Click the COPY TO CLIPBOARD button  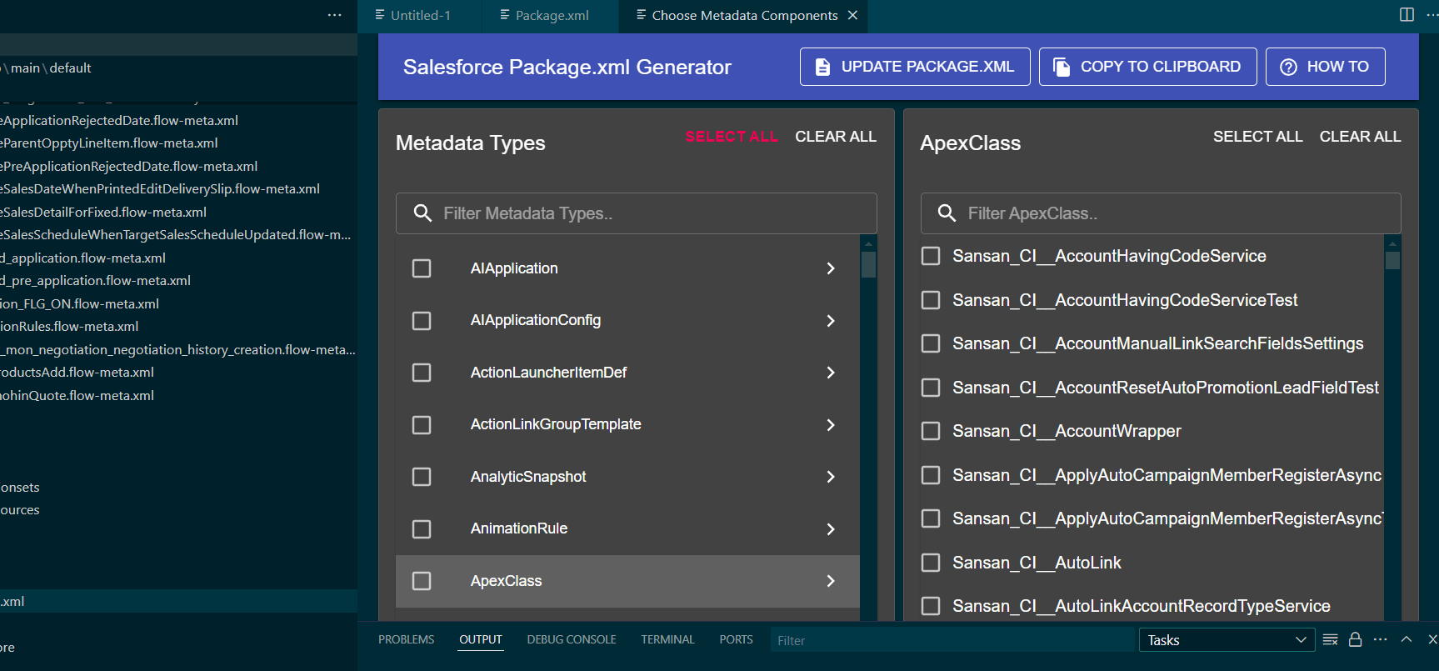tap(1147, 67)
